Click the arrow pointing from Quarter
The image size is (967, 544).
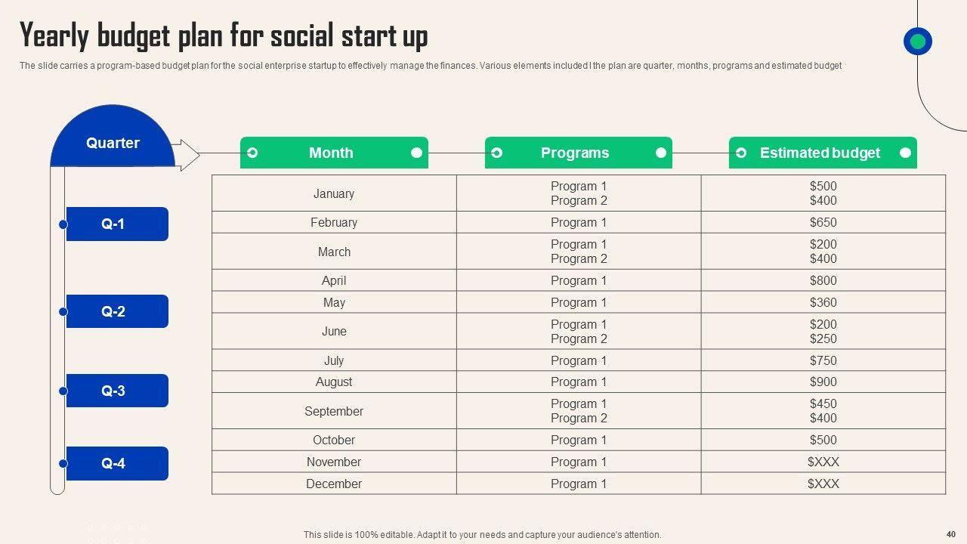[x=187, y=155]
